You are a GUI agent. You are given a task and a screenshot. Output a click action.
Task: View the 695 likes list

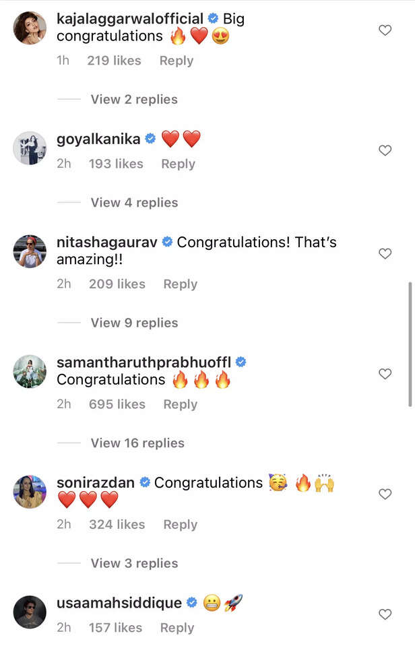coord(117,404)
